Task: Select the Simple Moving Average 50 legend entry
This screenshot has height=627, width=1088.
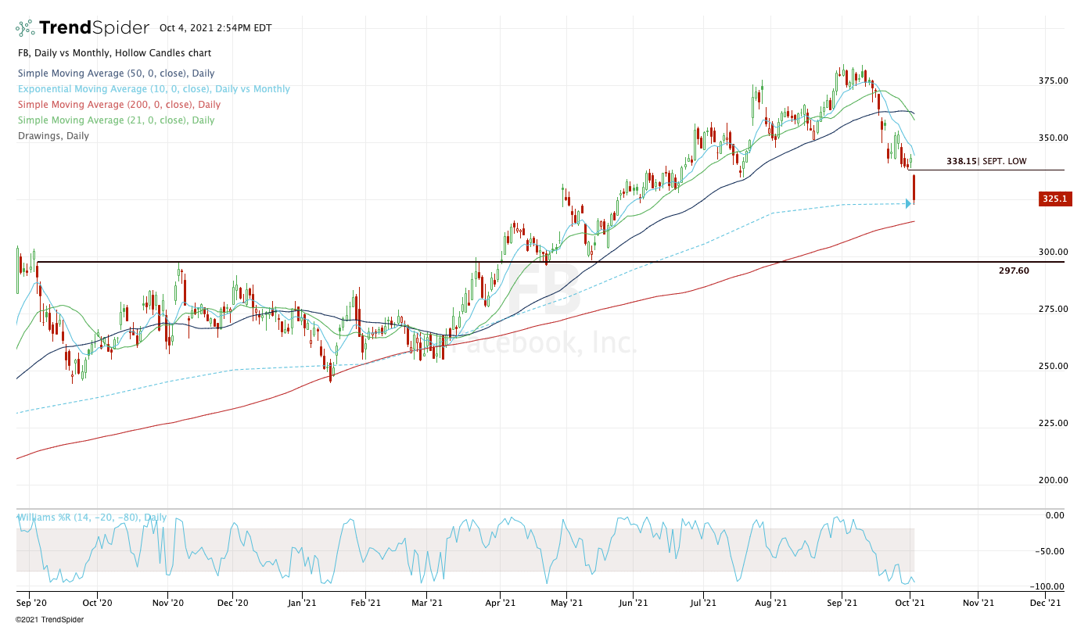Action: coord(116,73)
